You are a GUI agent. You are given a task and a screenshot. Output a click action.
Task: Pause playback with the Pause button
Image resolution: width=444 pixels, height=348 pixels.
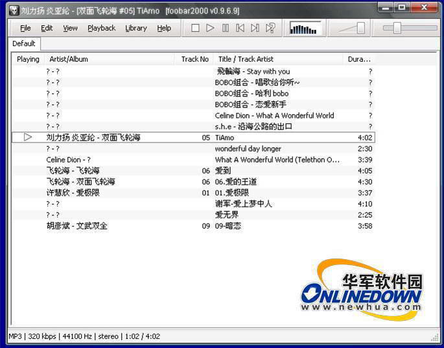coord(226,28)
